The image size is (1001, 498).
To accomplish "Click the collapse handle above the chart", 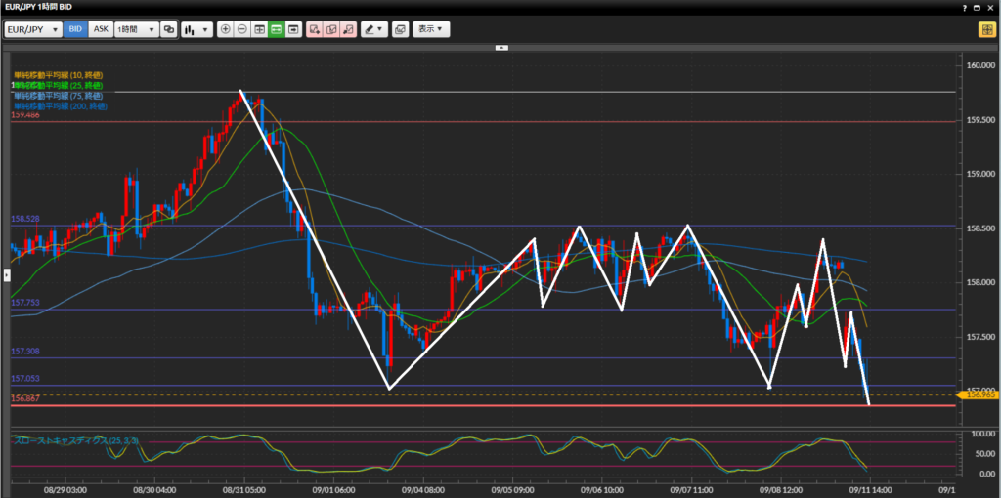I will click(x=500, y=47).
